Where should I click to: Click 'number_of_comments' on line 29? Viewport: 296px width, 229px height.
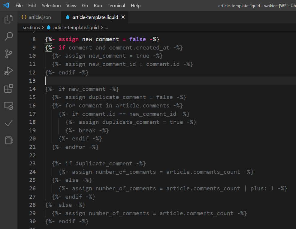119,213
